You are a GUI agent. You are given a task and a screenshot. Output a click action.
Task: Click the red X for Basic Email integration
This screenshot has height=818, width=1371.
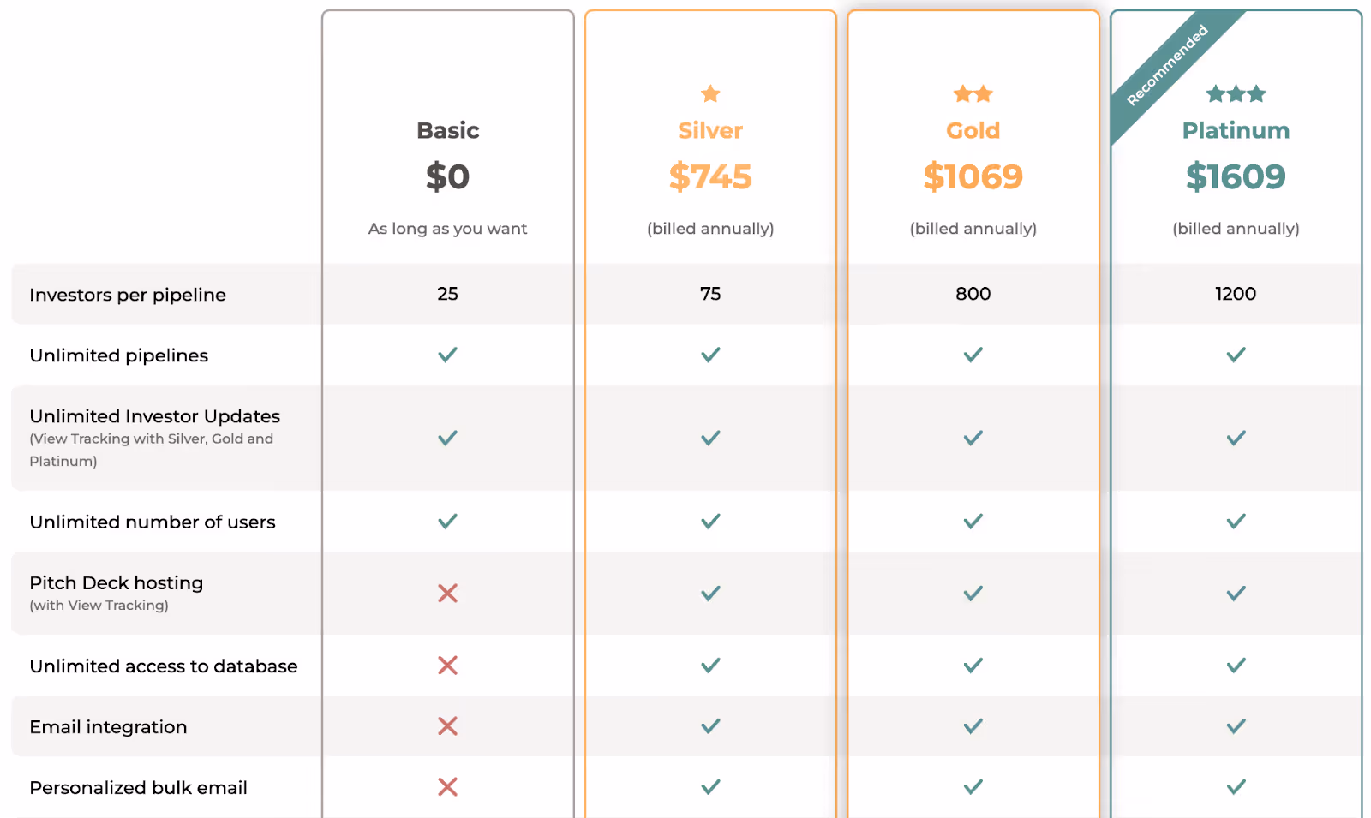click(x=447, y=726)
